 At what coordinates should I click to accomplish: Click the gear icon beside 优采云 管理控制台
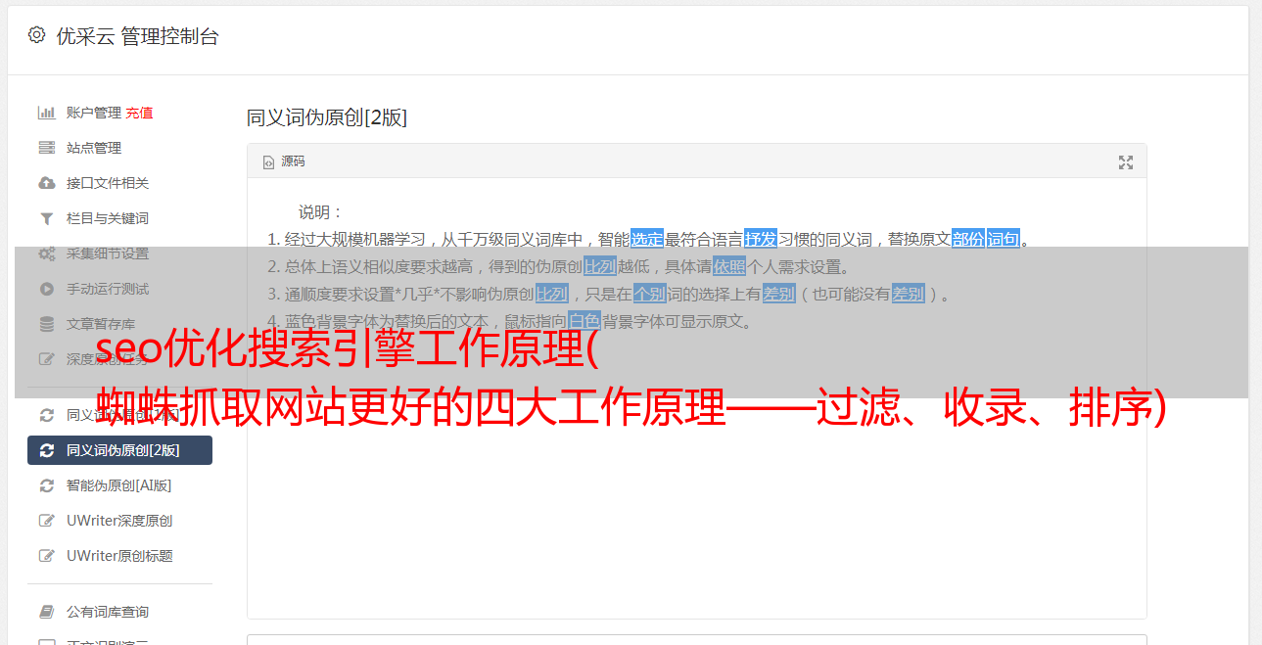(x=36, y=35)
